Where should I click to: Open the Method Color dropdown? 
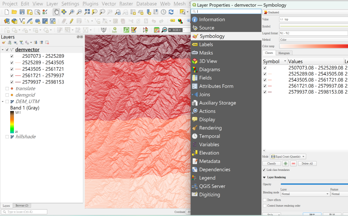(313, 40)
